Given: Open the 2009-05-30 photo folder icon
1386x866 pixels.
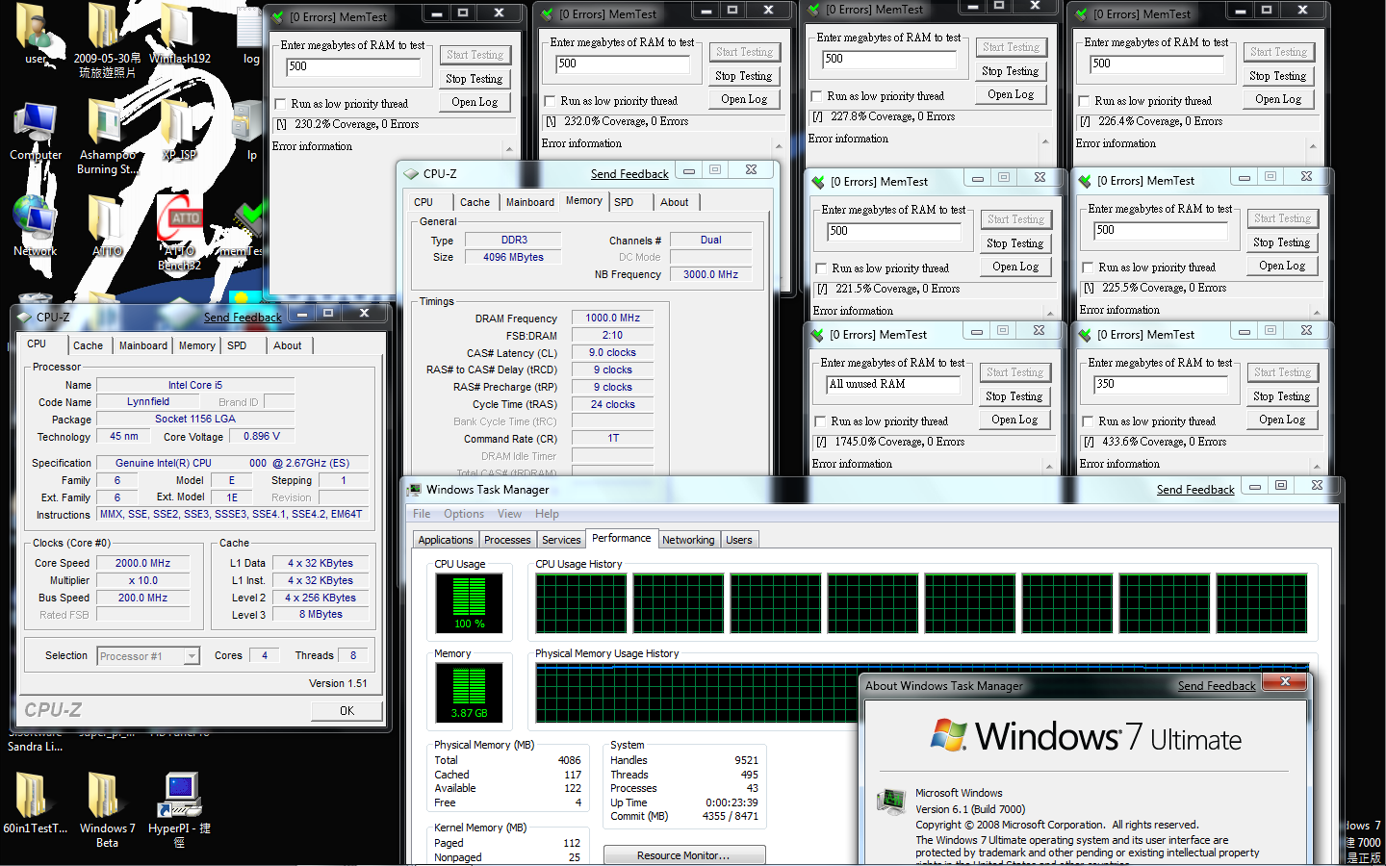Looking at the screenshot, I should (x=107, y=38).
